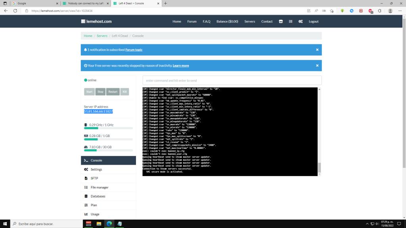Open the Forum navigation item
The width and height of the screenshot is (406, 228).
tap(192, 21)
